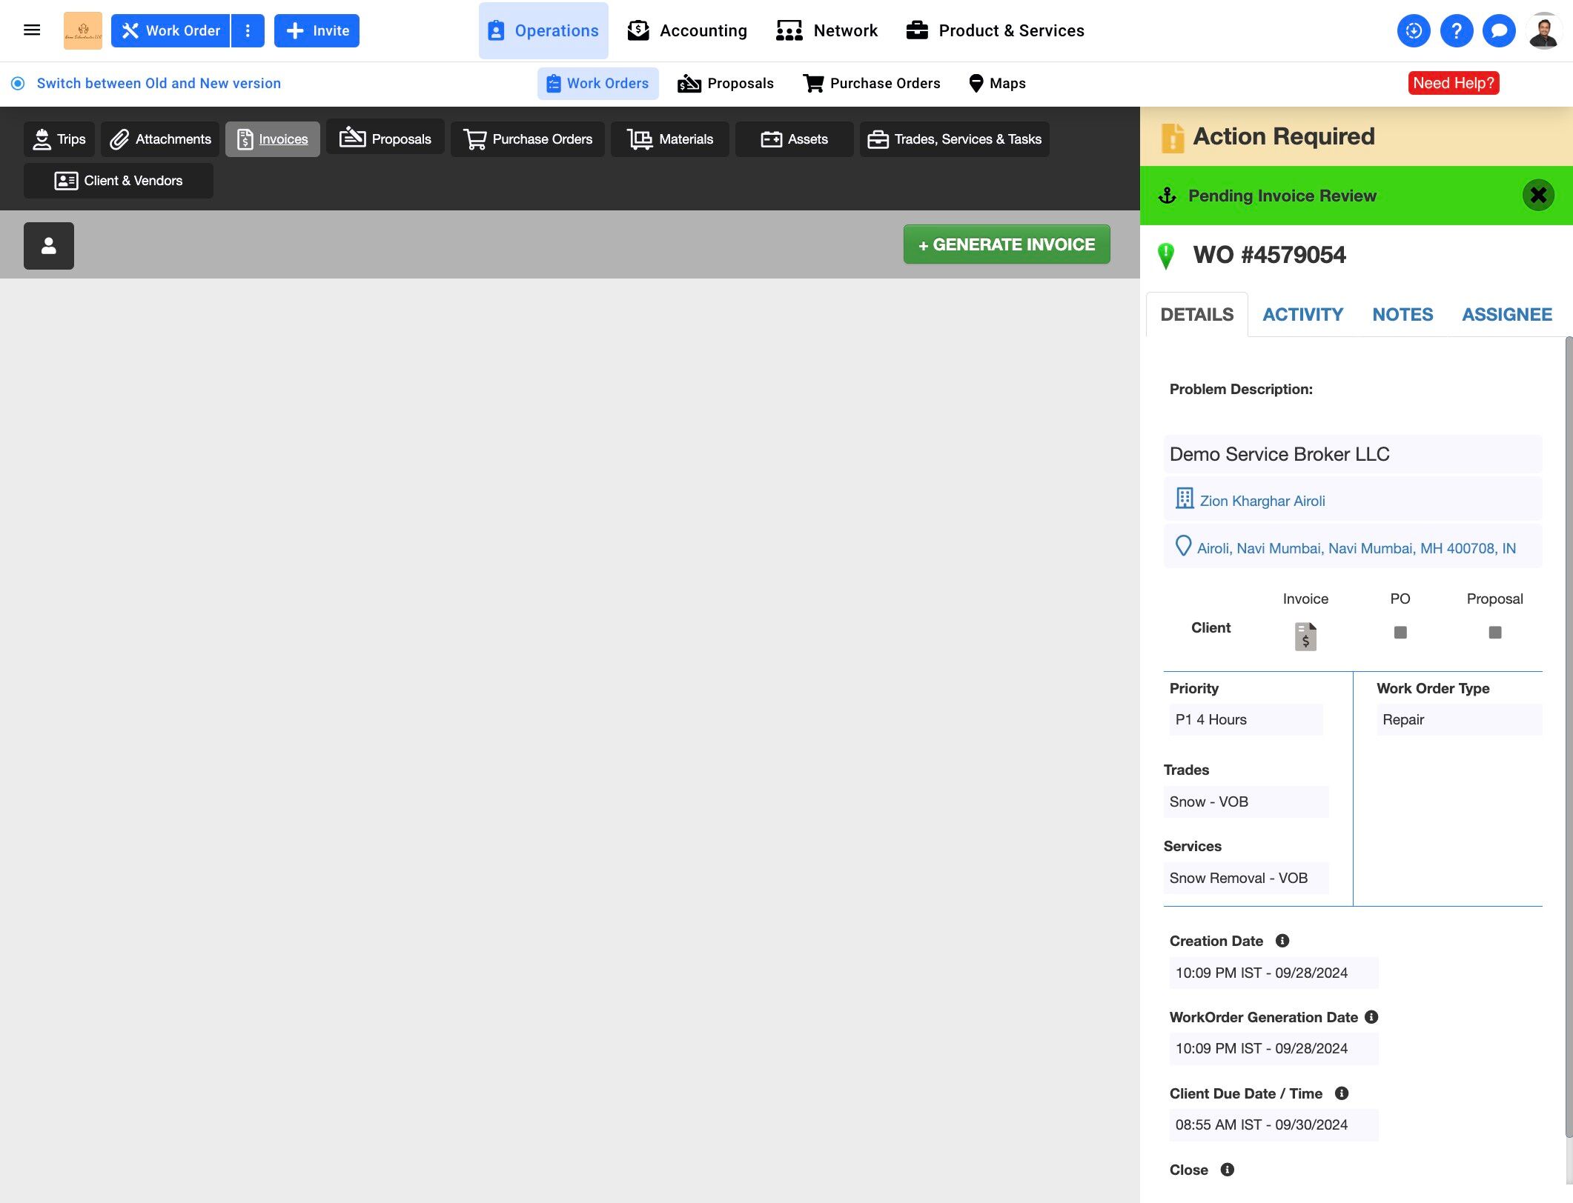This screenshot has width=1573, height=1203.
Task: Click the Generate Invoice button
Action: coord(1006,244)
